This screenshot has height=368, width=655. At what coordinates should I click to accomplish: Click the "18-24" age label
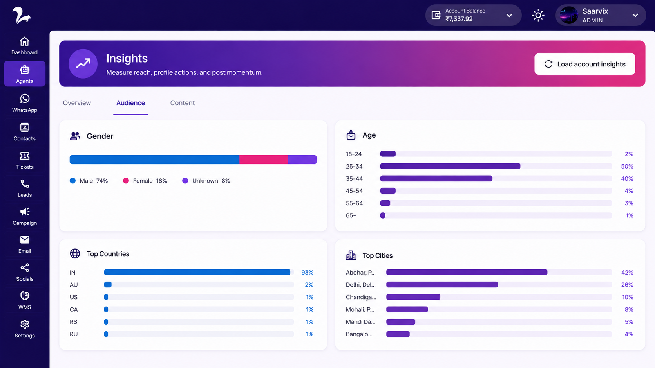(x=354, y=154)
